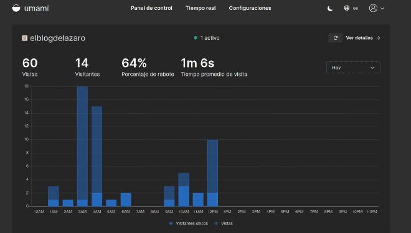
Task: Follow the arrow beside Ver detalles
Action: 378,38
